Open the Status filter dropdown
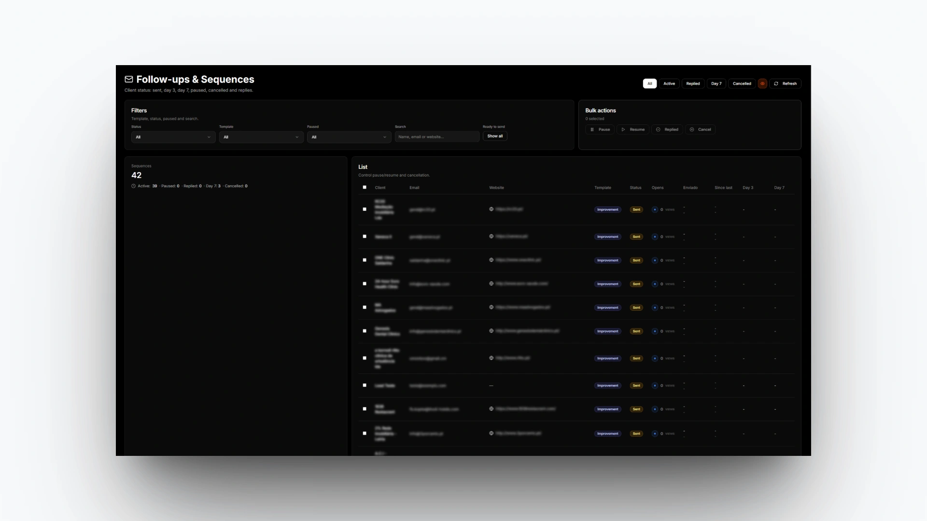Screen dimensions: 927x521 click(173, 137)
